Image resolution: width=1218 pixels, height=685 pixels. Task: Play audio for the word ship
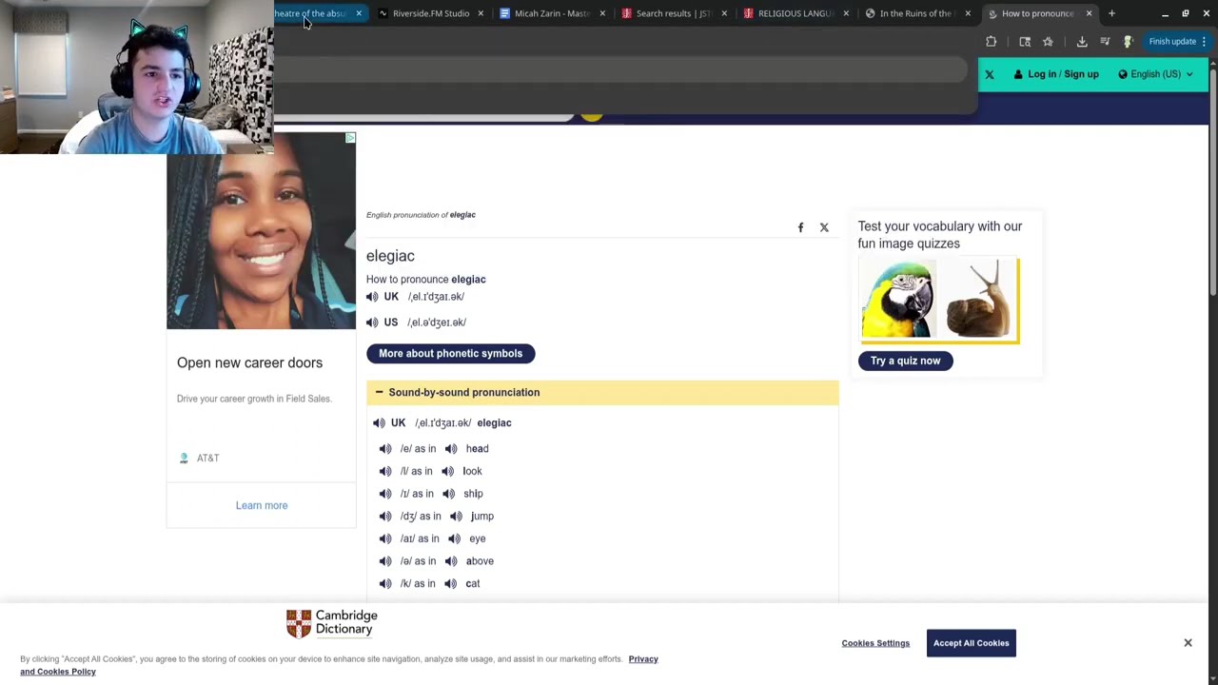point(449,494)
